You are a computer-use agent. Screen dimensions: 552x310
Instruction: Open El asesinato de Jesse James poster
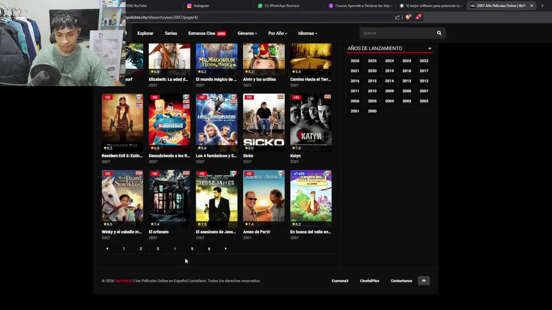(x=216, y=198)
